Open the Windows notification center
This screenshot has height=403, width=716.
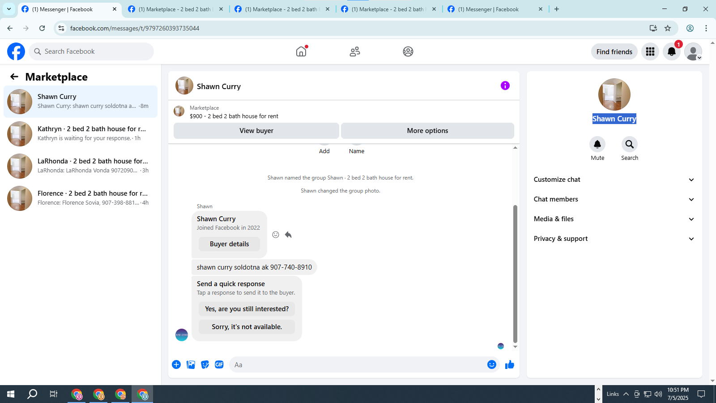tap(701, 394)
